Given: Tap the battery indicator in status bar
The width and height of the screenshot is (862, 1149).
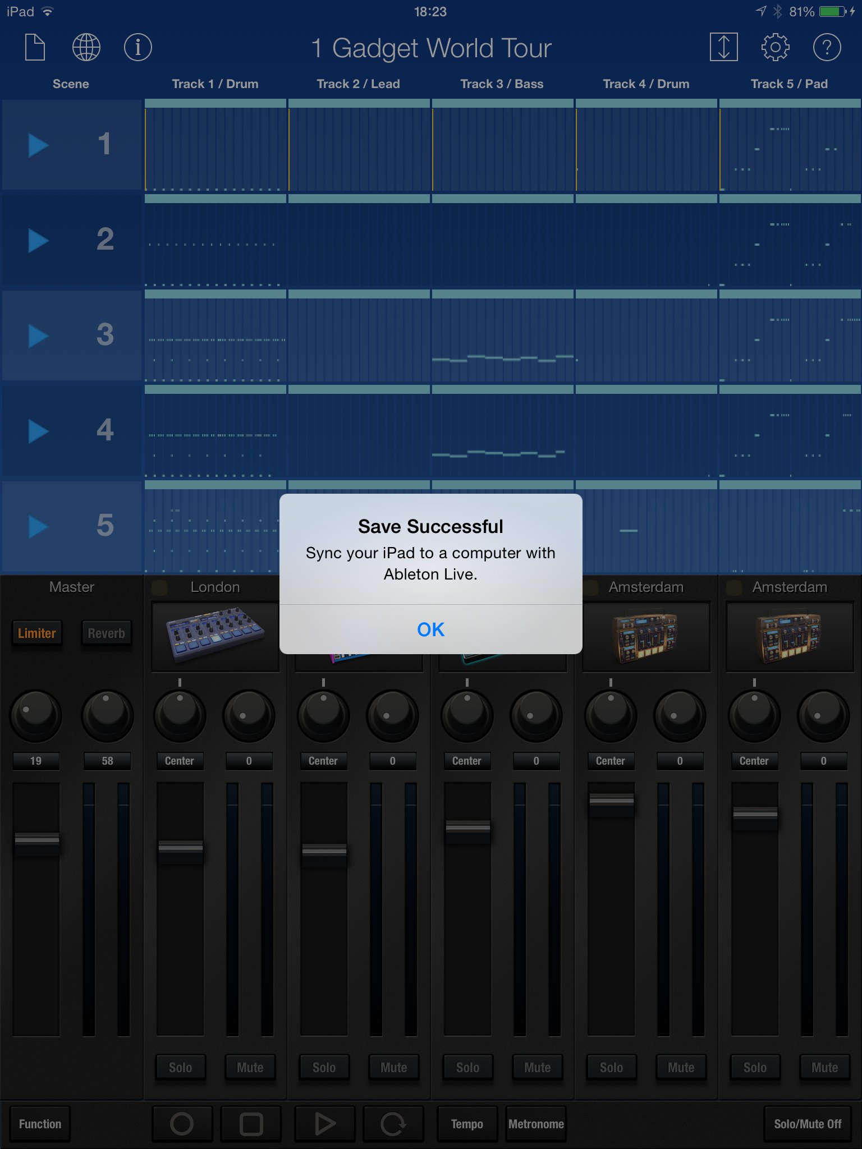Looking at the screenshot, I should pyautogui.click(x=833, y=11).
